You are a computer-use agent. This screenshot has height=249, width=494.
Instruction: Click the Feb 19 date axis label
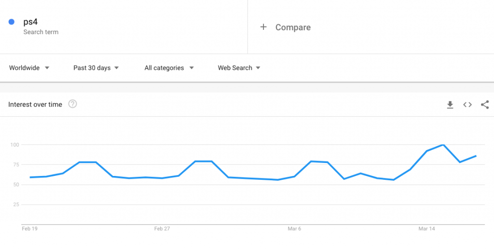point(29,229)
